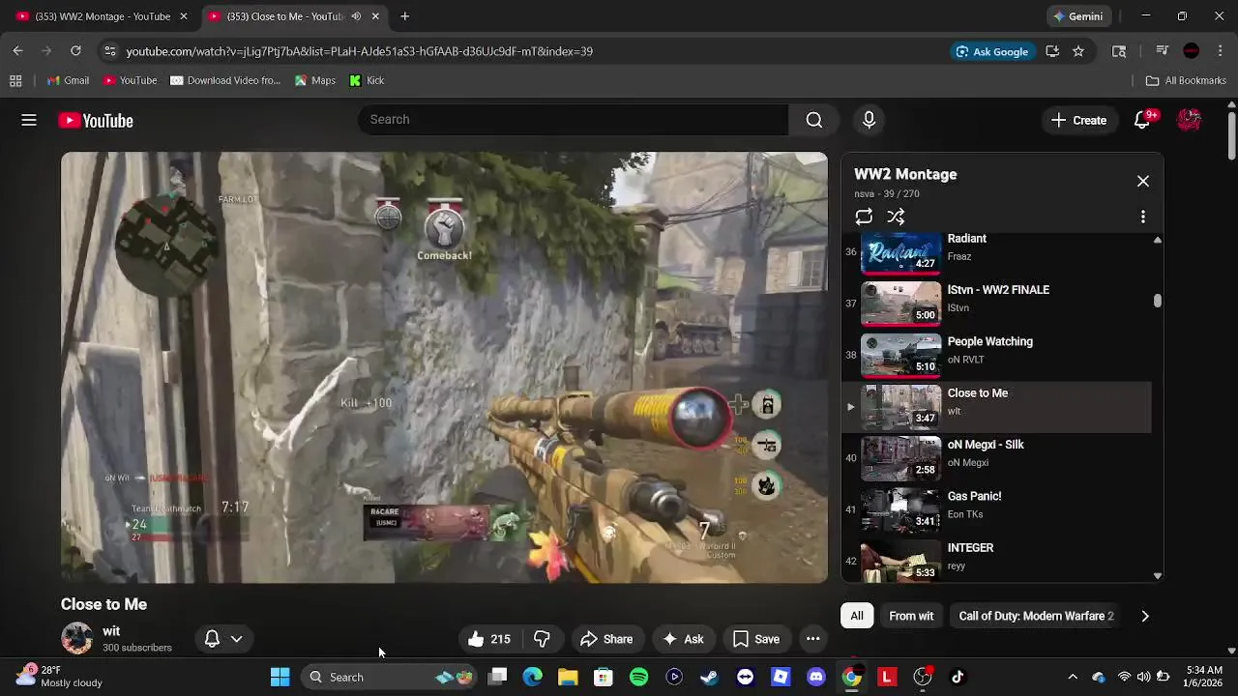The height and width of the screenshot is (696, 1238).
Task: Click the address bar URL
Action: (x=359, y=51)
